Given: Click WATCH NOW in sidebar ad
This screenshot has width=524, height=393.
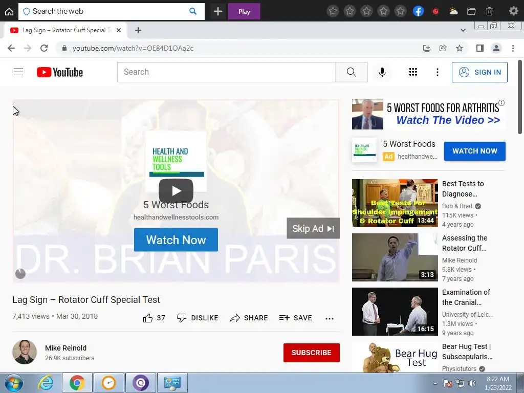Looking at the screenshot, I should pos(474,151).
